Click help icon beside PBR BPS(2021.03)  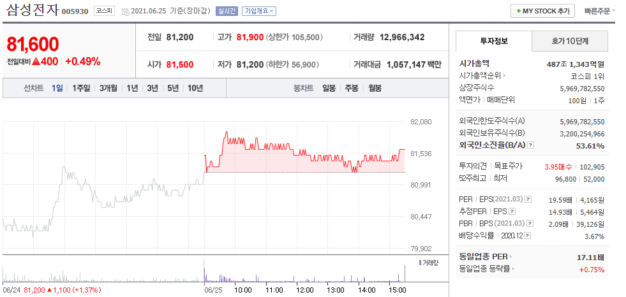(x=530, y=223)
